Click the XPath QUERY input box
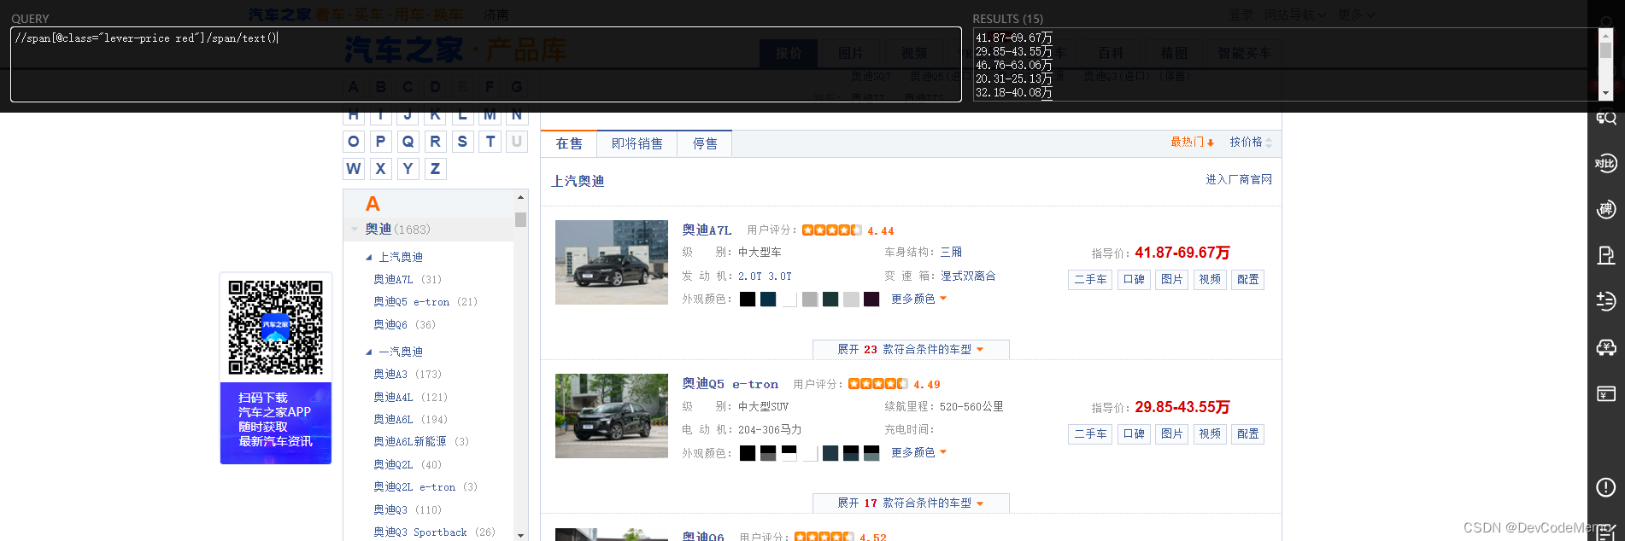This screenshot has width=1625, height=541. pos(486,65)
